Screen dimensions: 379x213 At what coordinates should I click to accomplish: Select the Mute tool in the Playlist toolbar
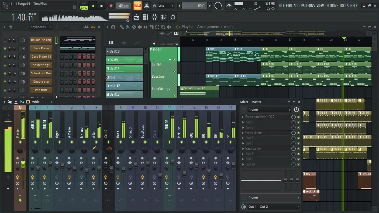click(140, 27)
